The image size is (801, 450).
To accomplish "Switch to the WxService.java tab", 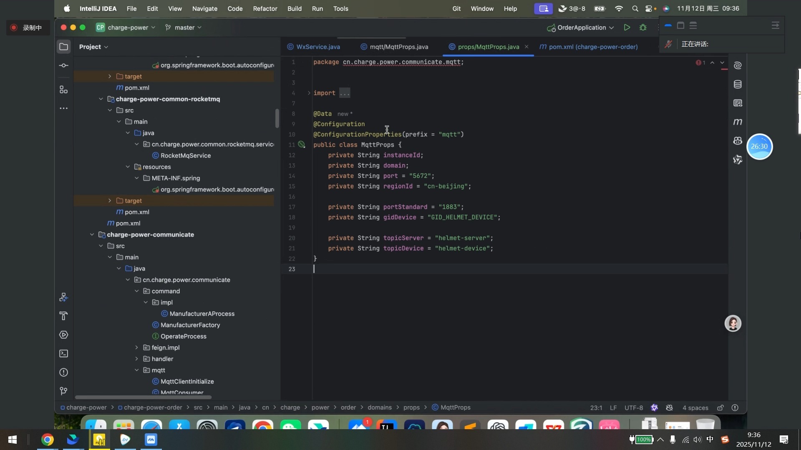I will pos(317,47).
